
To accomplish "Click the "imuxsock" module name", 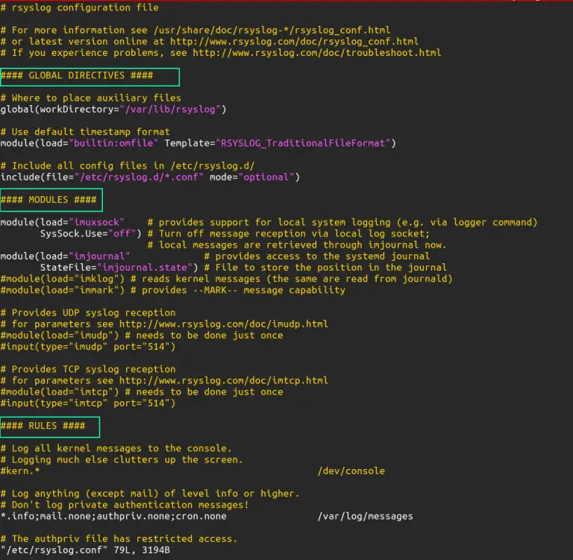I will pyautogui.click(x=98, y=222).
